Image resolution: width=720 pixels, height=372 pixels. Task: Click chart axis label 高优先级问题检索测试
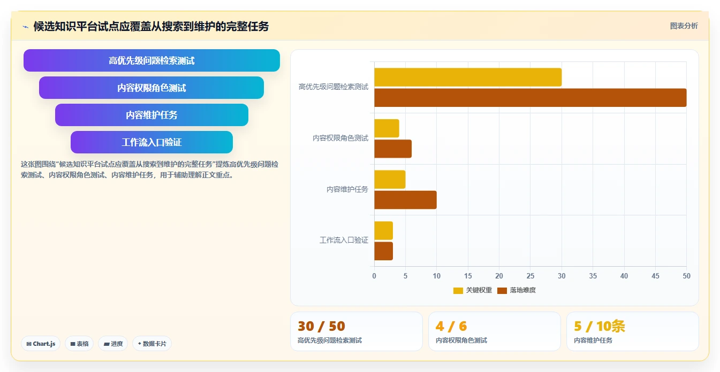click(333, 87)
